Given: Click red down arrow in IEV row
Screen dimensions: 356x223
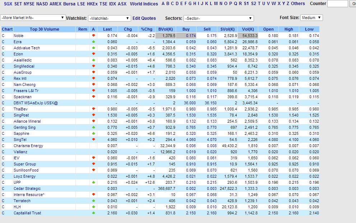Looking at the screenshot, I should [x=93, y=158].
